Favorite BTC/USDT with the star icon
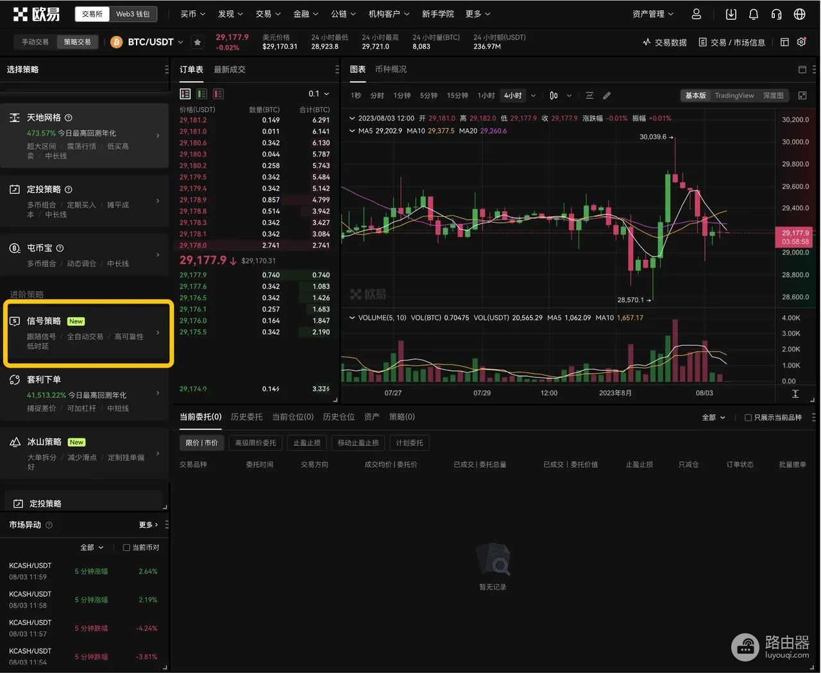 coord(198,42)
